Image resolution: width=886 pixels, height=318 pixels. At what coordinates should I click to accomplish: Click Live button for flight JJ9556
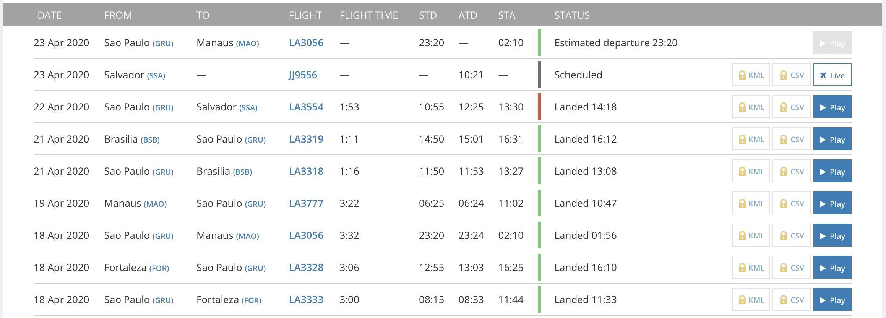tap(832, 75)
